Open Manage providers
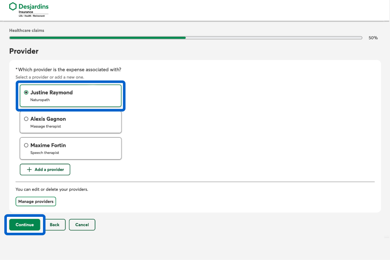 click(x=36, y=201)
